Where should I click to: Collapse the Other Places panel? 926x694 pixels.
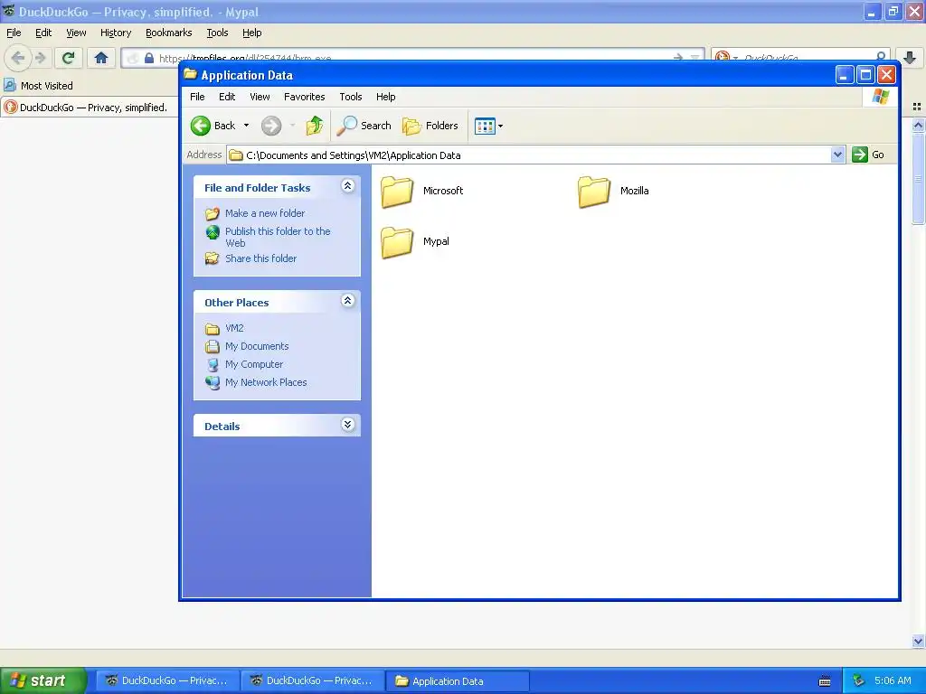348,301
